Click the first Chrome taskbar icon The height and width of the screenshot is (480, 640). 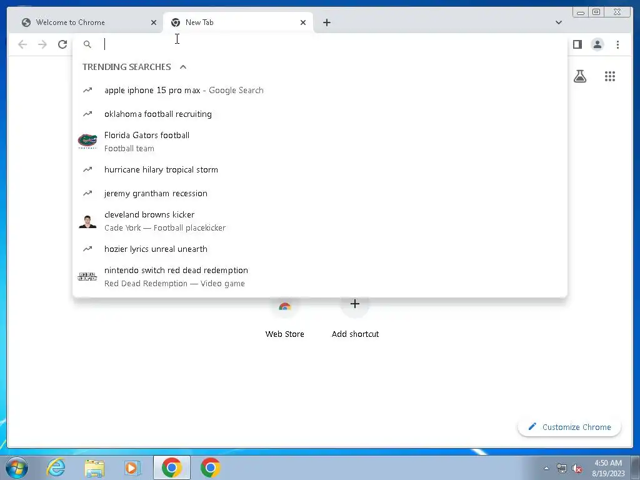[172, 467]
